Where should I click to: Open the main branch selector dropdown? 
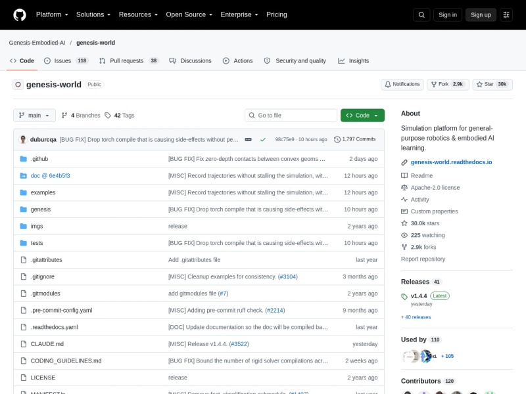[x=34, y=116]
